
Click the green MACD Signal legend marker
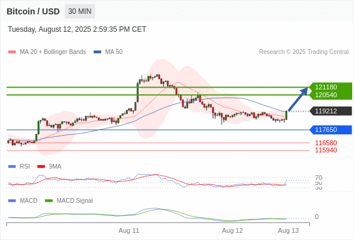[49, 200]
